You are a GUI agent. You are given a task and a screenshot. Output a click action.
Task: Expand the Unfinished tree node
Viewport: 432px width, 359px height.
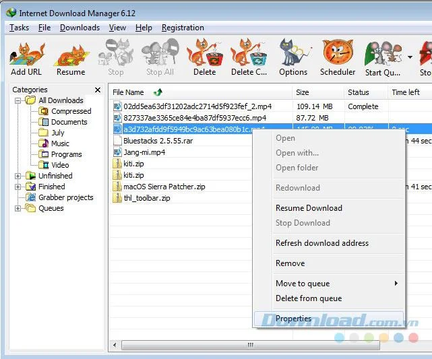coord(18,176)
